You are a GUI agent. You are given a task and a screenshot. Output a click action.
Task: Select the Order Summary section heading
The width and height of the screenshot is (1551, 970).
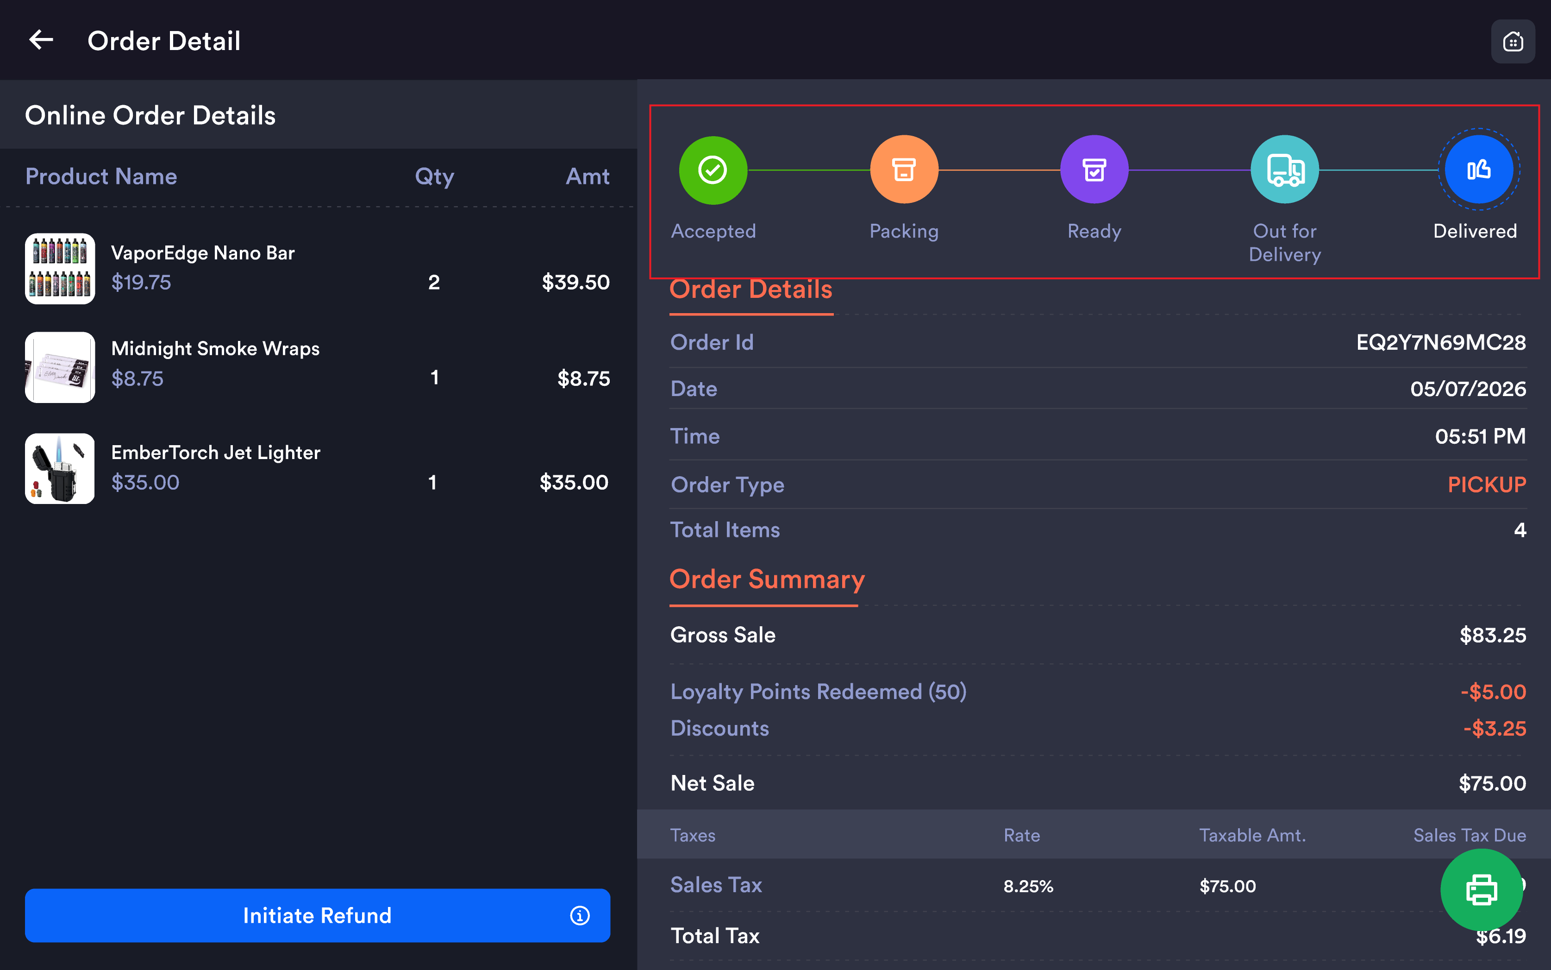(767, 579)
